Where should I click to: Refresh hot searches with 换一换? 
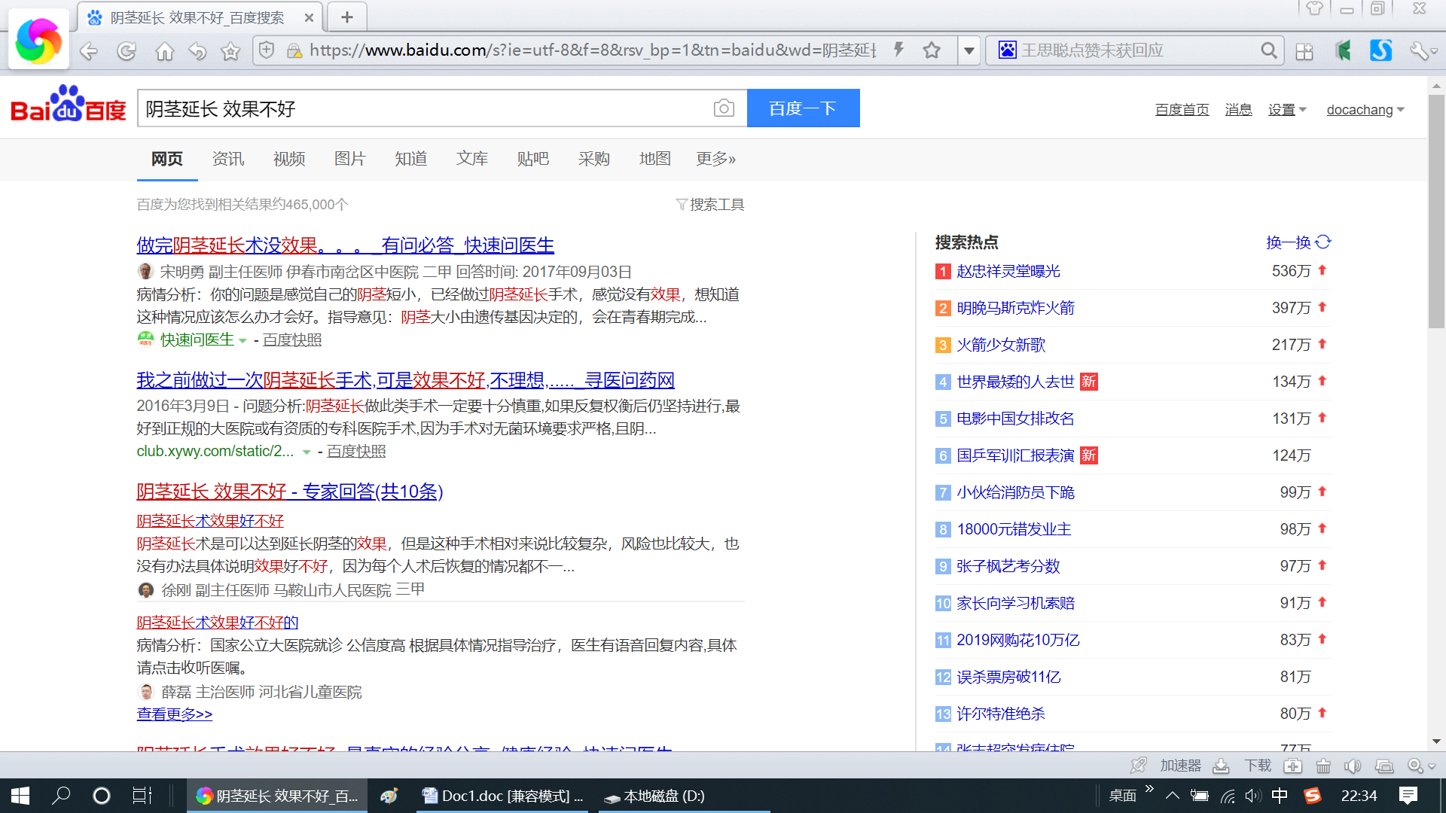[x=1298, y=242]
